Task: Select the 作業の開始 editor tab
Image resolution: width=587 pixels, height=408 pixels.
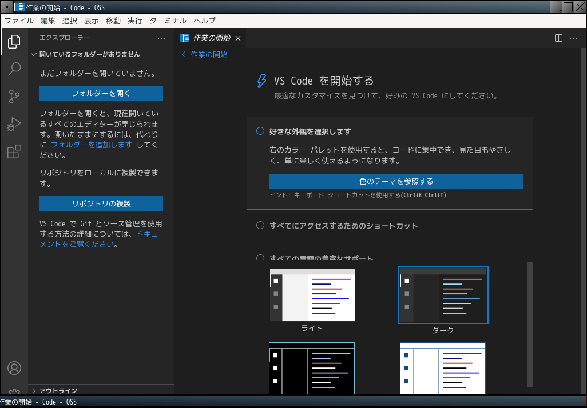Action: pyautogui.click(x=211, y=38)
